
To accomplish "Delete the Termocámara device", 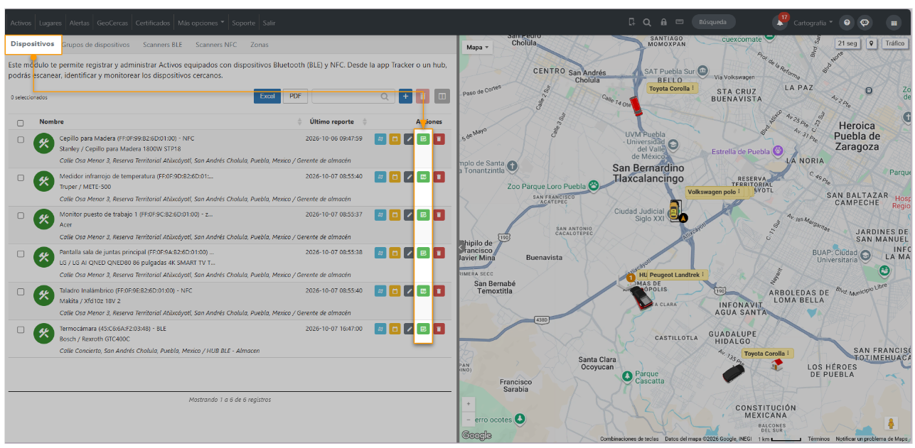I will click(439, 329).
